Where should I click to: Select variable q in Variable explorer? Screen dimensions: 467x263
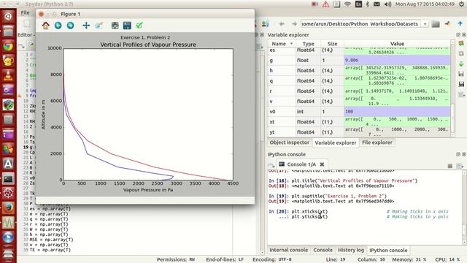click(282, 81)
